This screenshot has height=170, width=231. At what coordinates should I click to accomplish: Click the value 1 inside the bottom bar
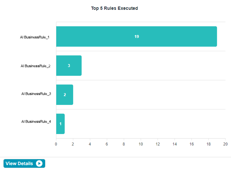pos(60,124)
